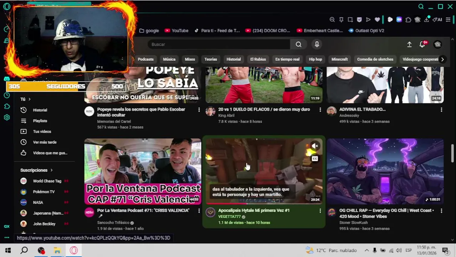456x257 pixels.
Task: Click the Buscar search field
Action: coord(219,44)
